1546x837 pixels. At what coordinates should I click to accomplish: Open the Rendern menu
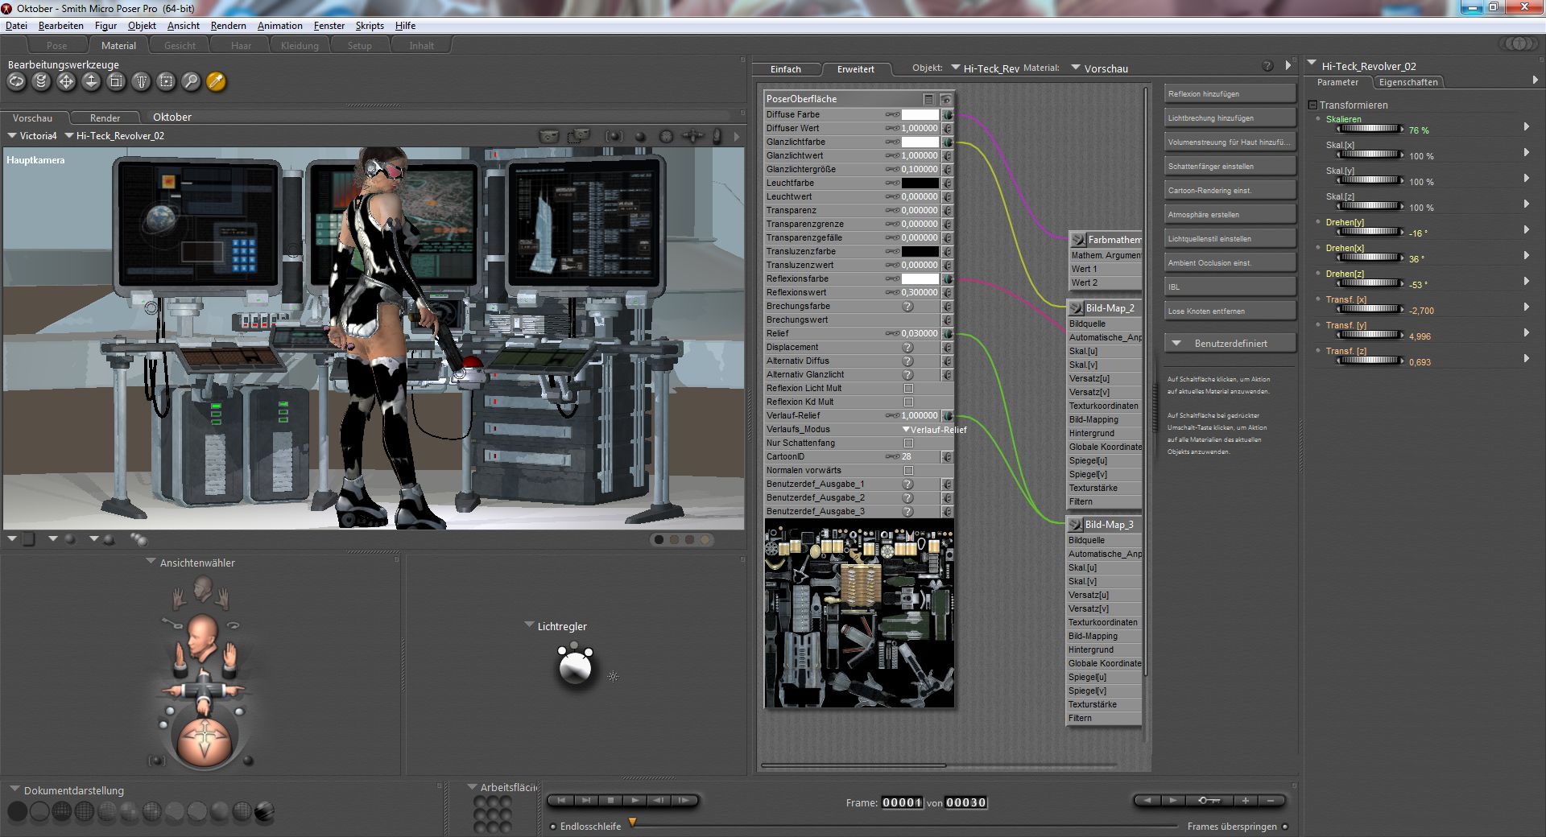pyautogui.click(x=228, y=26)
